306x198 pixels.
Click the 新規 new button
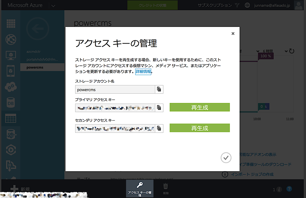(20, 189)
